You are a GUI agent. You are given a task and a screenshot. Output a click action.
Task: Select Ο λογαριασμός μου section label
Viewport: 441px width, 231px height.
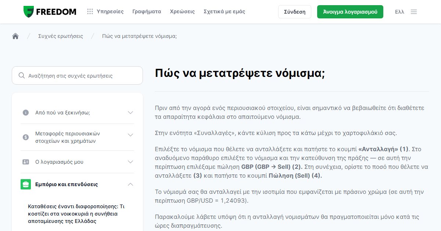[59, 162]
